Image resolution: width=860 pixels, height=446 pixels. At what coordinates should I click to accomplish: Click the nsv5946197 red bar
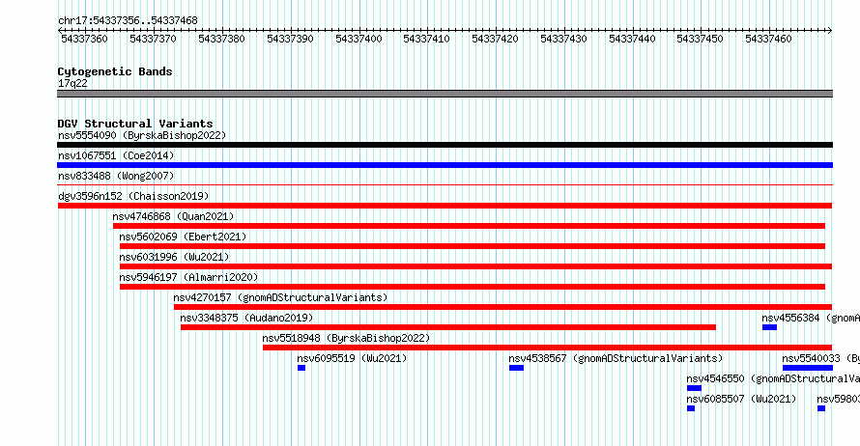point(473,287)
